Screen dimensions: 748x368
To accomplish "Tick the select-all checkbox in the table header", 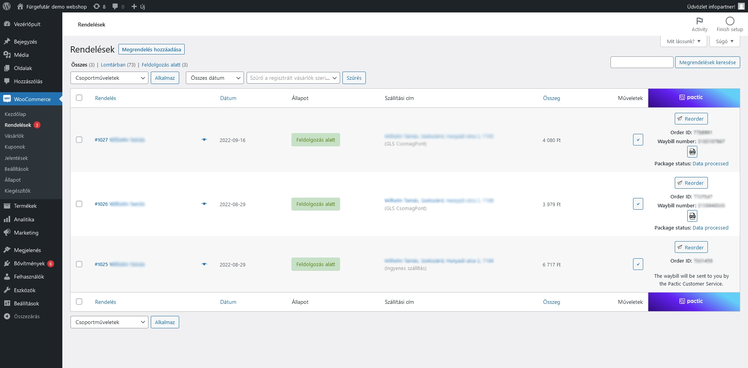I will tap(79, 98).
